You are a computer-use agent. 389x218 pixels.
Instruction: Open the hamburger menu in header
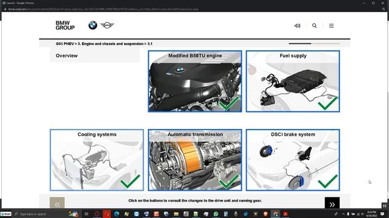point(331,25)
